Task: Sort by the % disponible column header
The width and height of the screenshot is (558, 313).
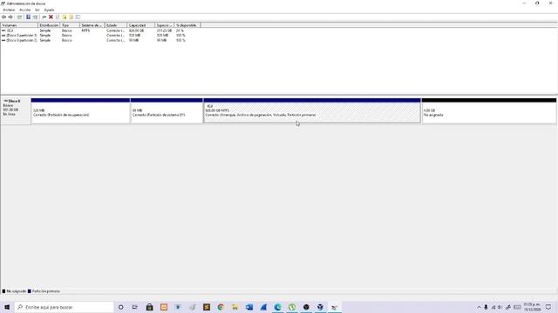Action: (x=187, y=25)
